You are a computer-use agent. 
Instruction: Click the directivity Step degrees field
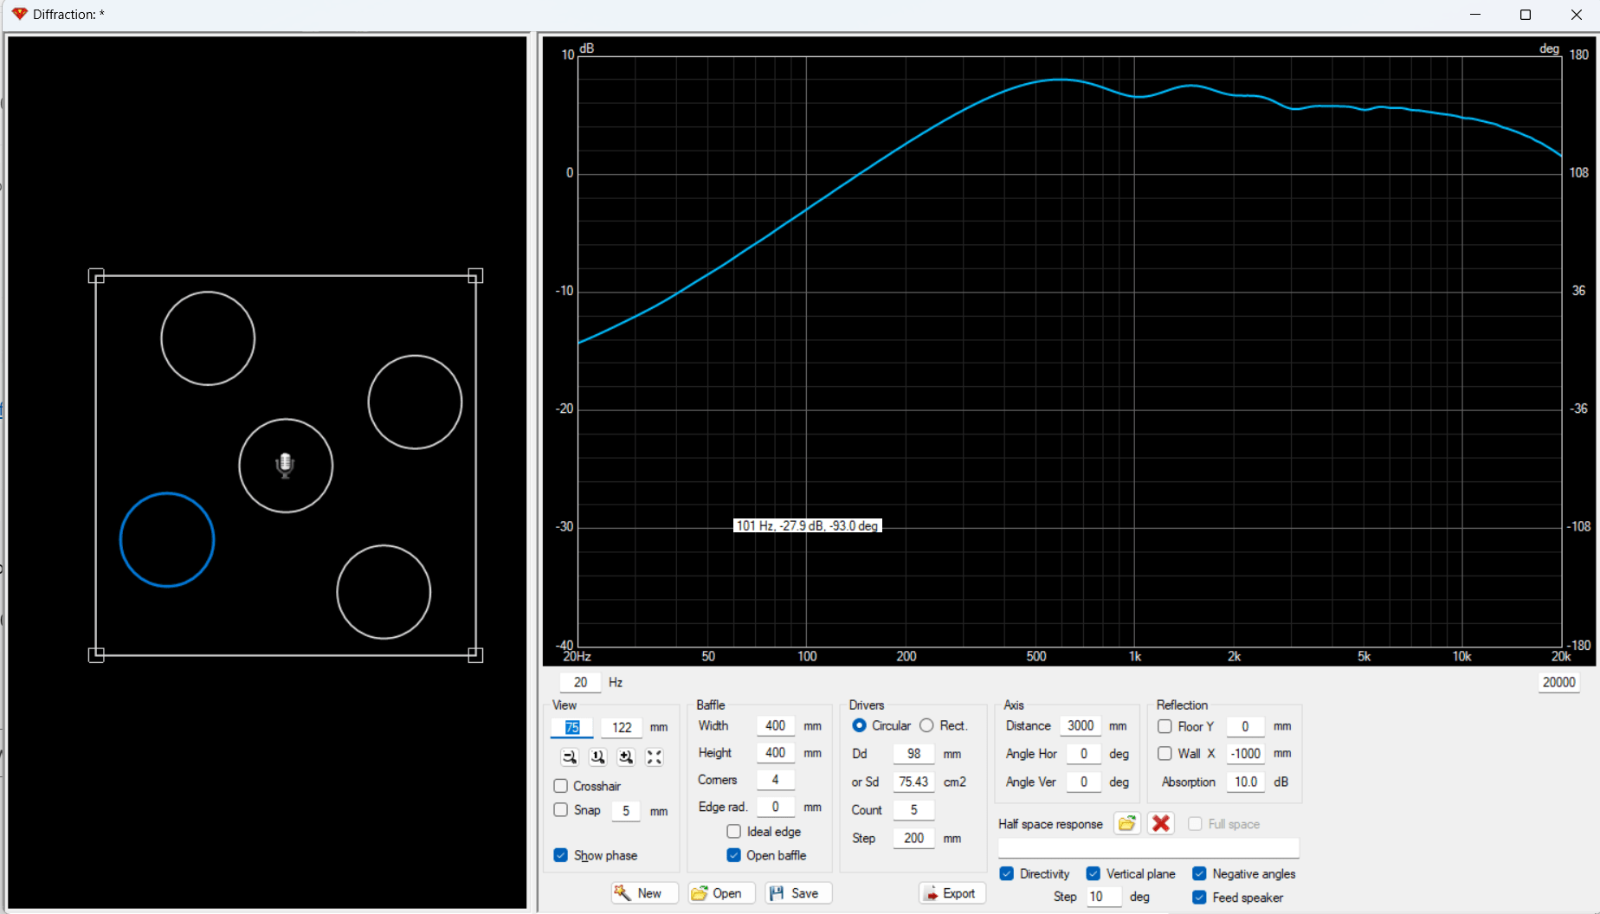pos(1105,897)
